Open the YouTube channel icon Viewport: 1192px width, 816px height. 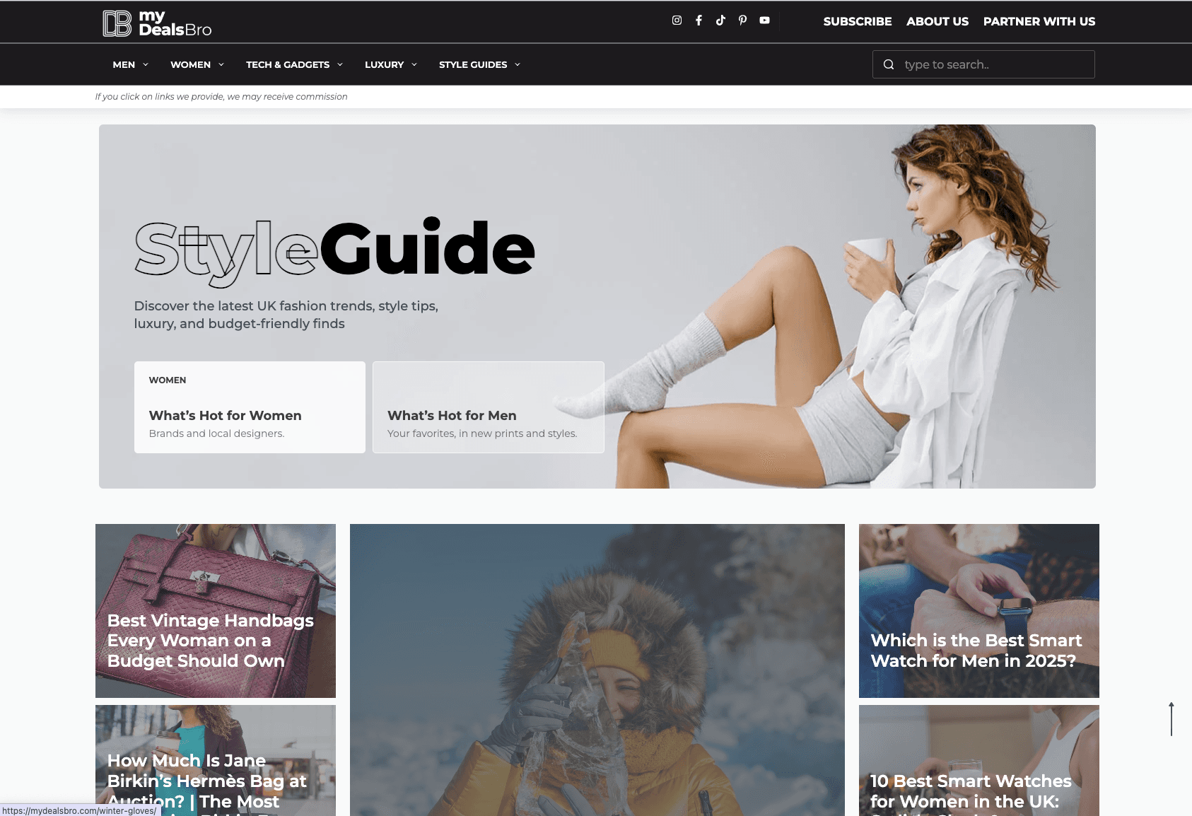coord(764,21)
